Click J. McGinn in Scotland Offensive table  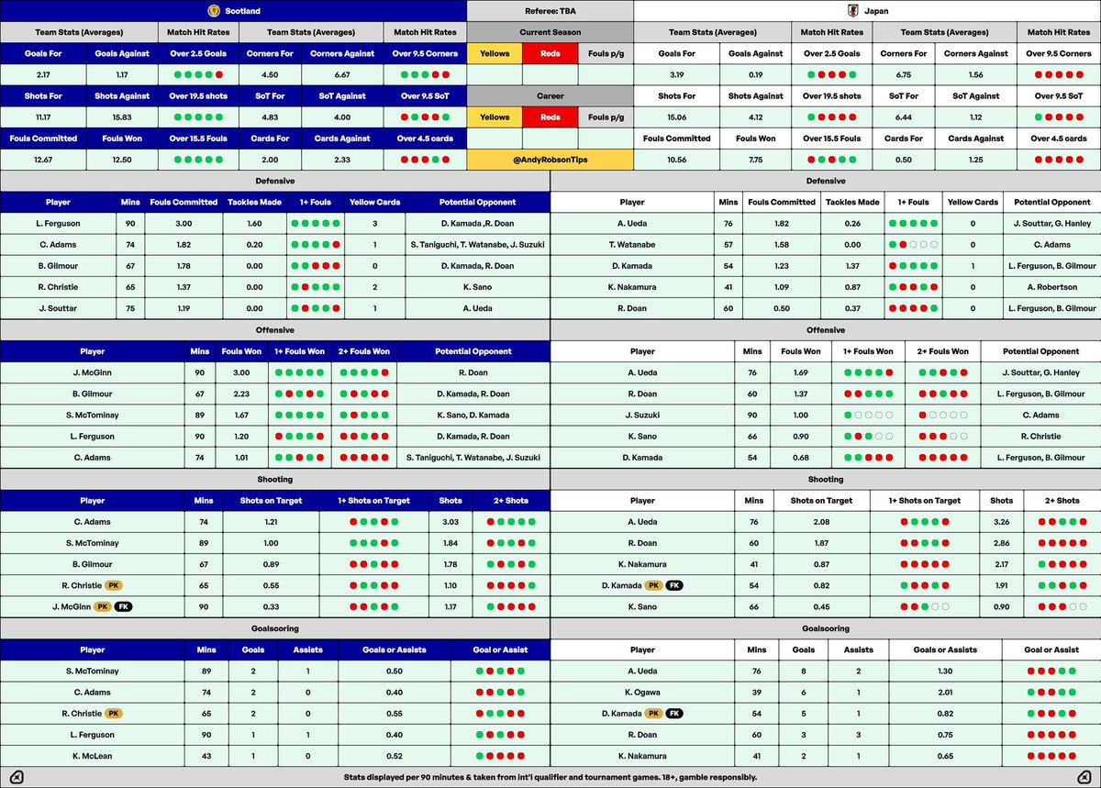pos(92,372)
